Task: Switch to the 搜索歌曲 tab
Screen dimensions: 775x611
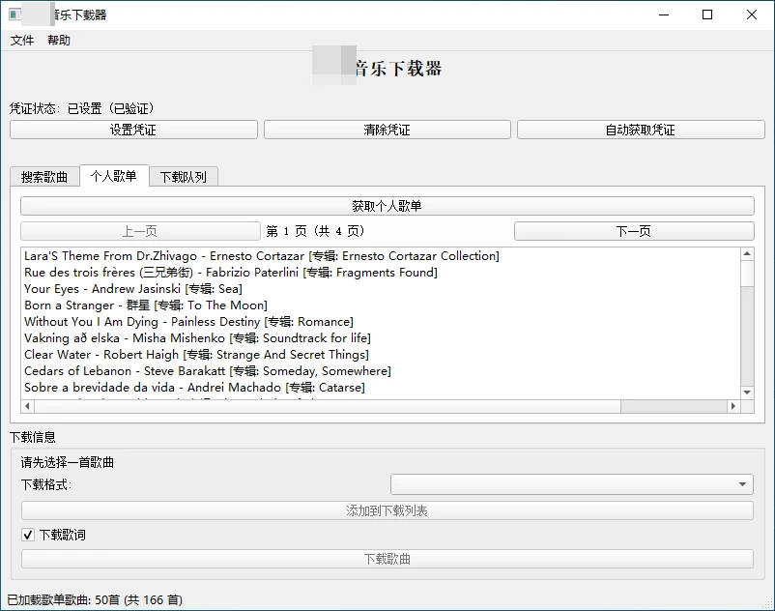Action: click(44, 177)
